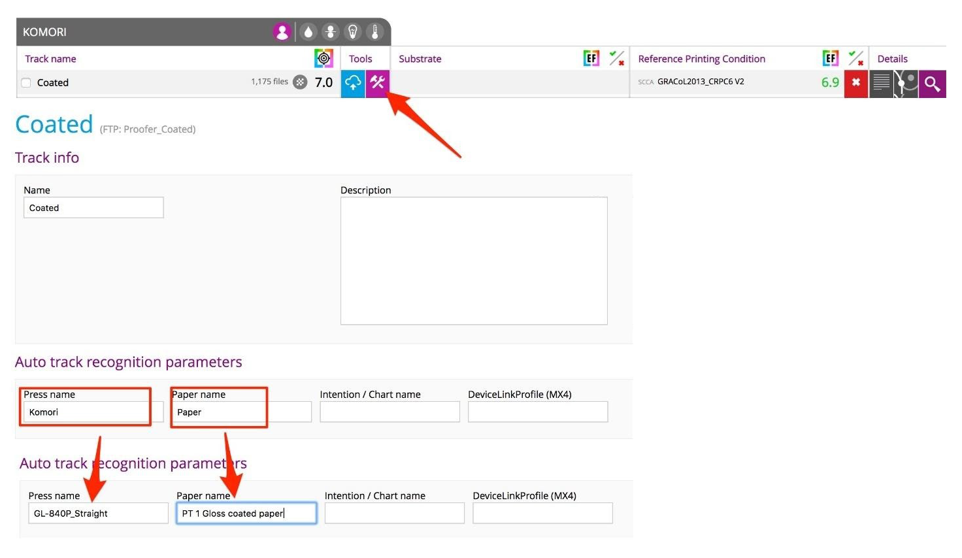Click the EF icon in Reference Printing Condition column
The width and height of the screenshot is (962, 558).
pos(830,58)
